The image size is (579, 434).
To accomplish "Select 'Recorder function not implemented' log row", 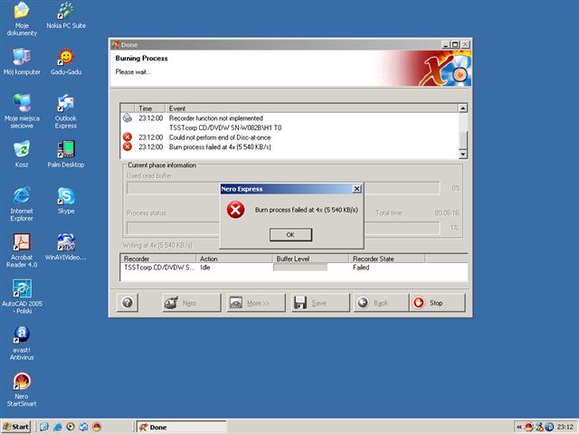I will (289, 118).
